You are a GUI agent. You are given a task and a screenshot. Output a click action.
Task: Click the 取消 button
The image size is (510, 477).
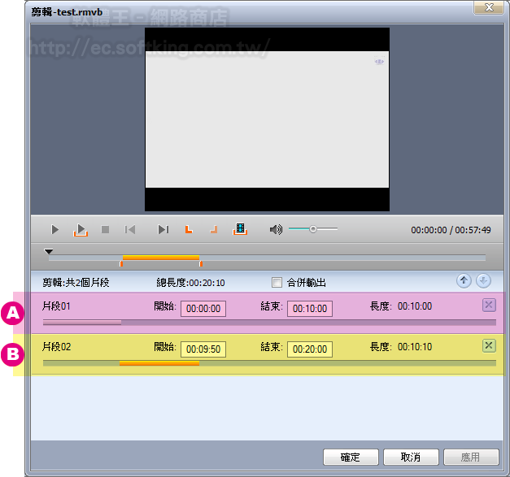tap(411, 457)
